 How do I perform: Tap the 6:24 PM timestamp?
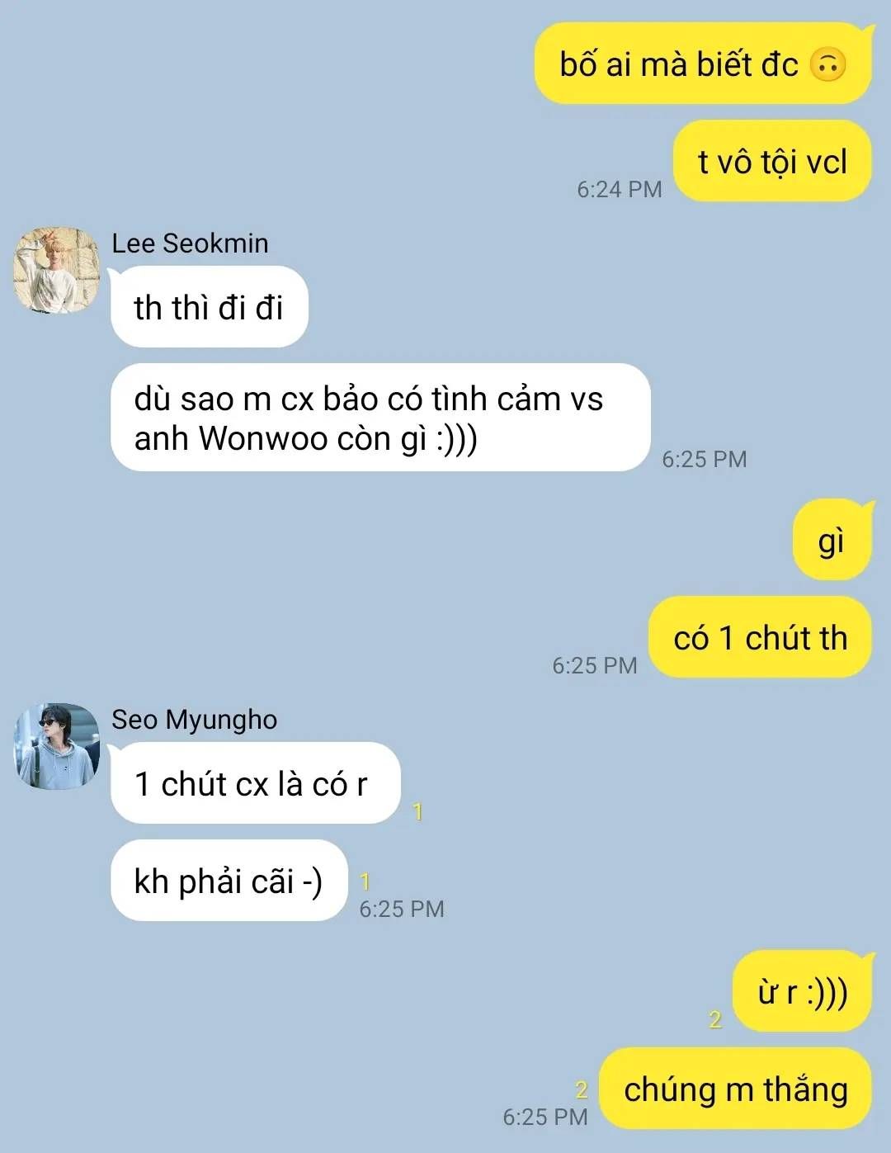click(620, 189)
